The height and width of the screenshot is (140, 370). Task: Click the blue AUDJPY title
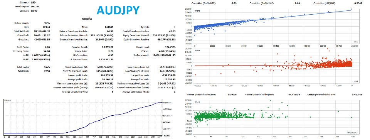(118, 10)
